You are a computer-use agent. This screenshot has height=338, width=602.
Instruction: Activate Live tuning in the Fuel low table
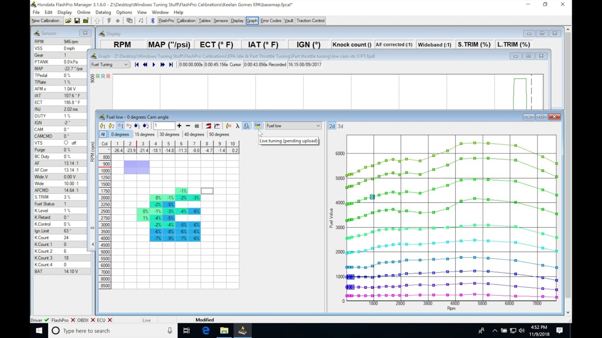pos(257,126)
